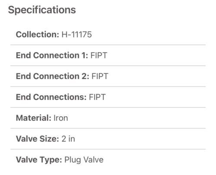Click the Specifications heading

pos(42,10)
